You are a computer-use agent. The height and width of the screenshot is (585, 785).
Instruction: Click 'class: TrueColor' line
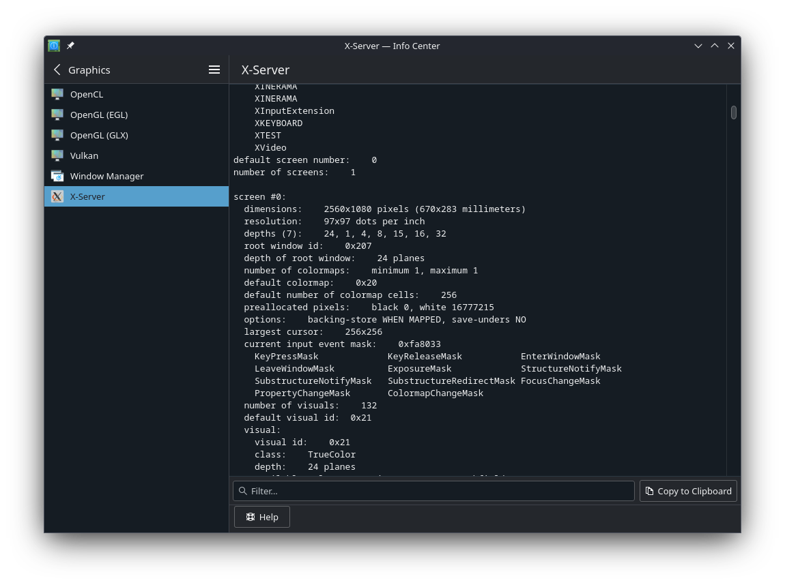[305, 455]
